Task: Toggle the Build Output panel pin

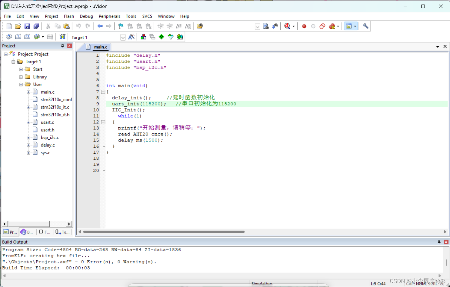Action: click(x=439, y=242)
